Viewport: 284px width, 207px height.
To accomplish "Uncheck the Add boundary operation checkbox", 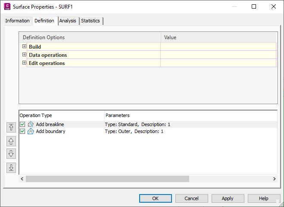I will (x=22, y=131).
